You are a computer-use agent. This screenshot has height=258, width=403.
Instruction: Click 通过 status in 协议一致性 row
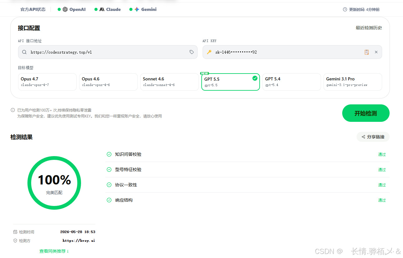tap(382, 185)
